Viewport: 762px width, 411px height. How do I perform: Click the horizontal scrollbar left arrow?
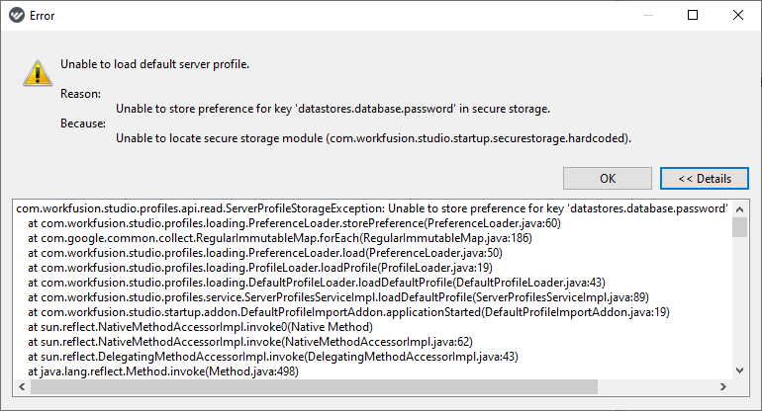click(x=22, y=386)
